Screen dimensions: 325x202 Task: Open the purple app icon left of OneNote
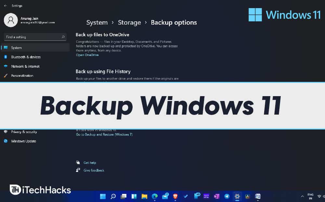[x=206, y=196]
